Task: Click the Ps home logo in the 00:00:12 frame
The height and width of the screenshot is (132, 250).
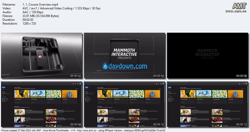Action: point(169,84)
